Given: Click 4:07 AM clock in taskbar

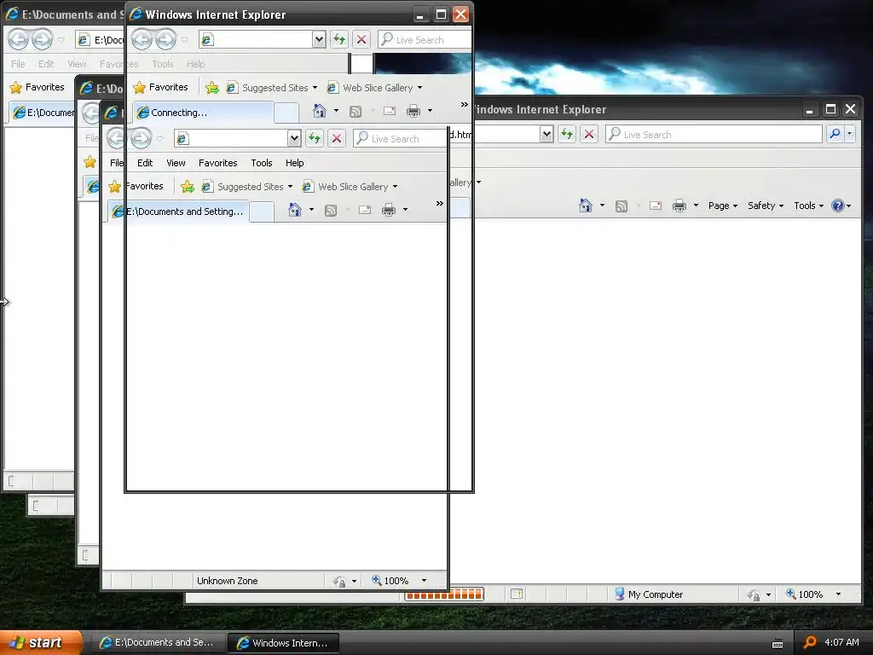Looking at the screenshot, I should tap(841, 642).
